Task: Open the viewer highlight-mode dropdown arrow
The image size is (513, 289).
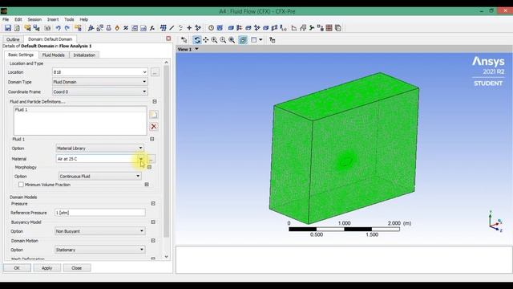Action: click(x=261, y=40)
